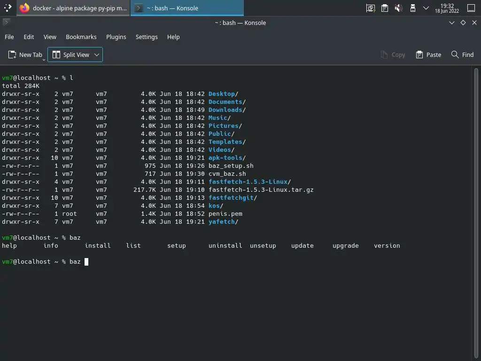Open the Help menu
481x361 pixels.
pyautogui.click(x=173, y=37)
